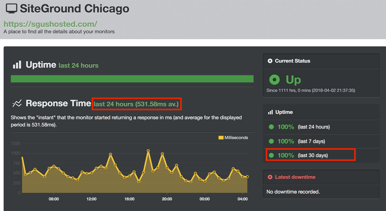
Task: Open the https://sgushosted.com/ link
Action: coord(50,24)
